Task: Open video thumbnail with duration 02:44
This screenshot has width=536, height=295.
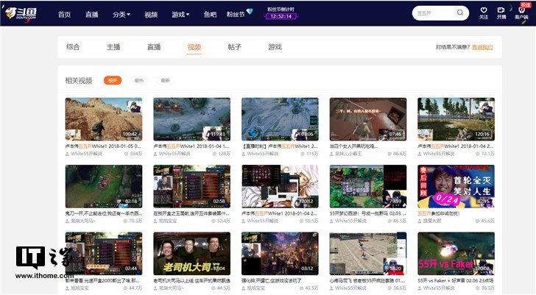Action: coord(104,254)
